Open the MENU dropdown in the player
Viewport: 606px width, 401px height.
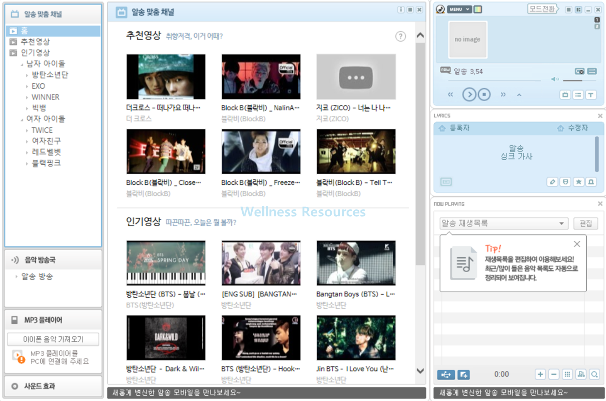[459, 9]
